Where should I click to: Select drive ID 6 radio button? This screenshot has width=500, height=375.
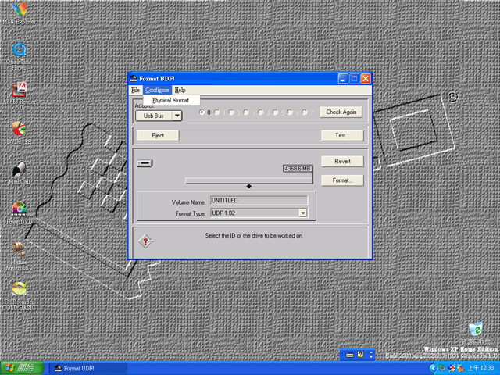click(290, 112)
